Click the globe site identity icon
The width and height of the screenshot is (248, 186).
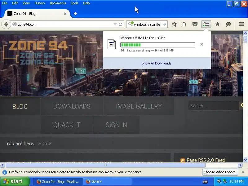15,24
